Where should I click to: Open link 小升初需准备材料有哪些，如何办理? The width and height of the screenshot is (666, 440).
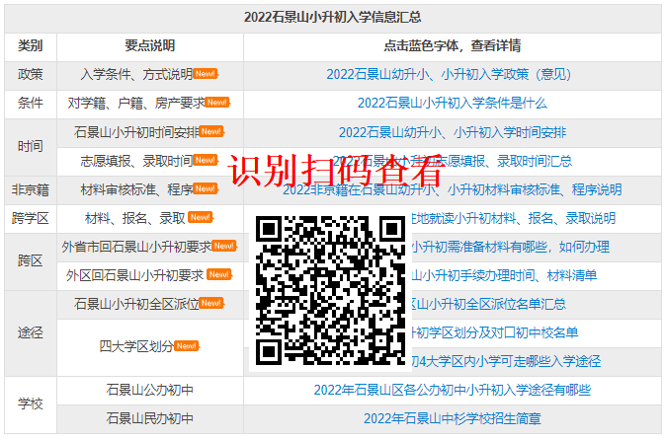pos(511,247)
